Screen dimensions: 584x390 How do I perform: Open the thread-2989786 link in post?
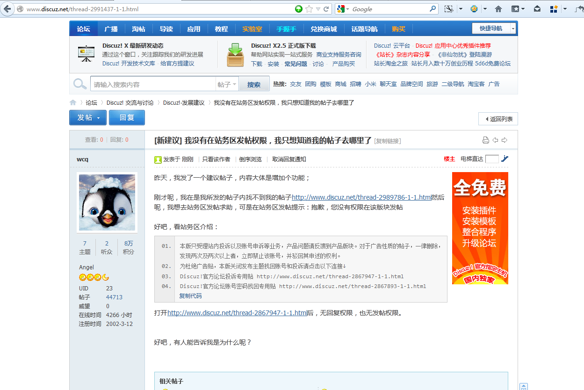361,197
